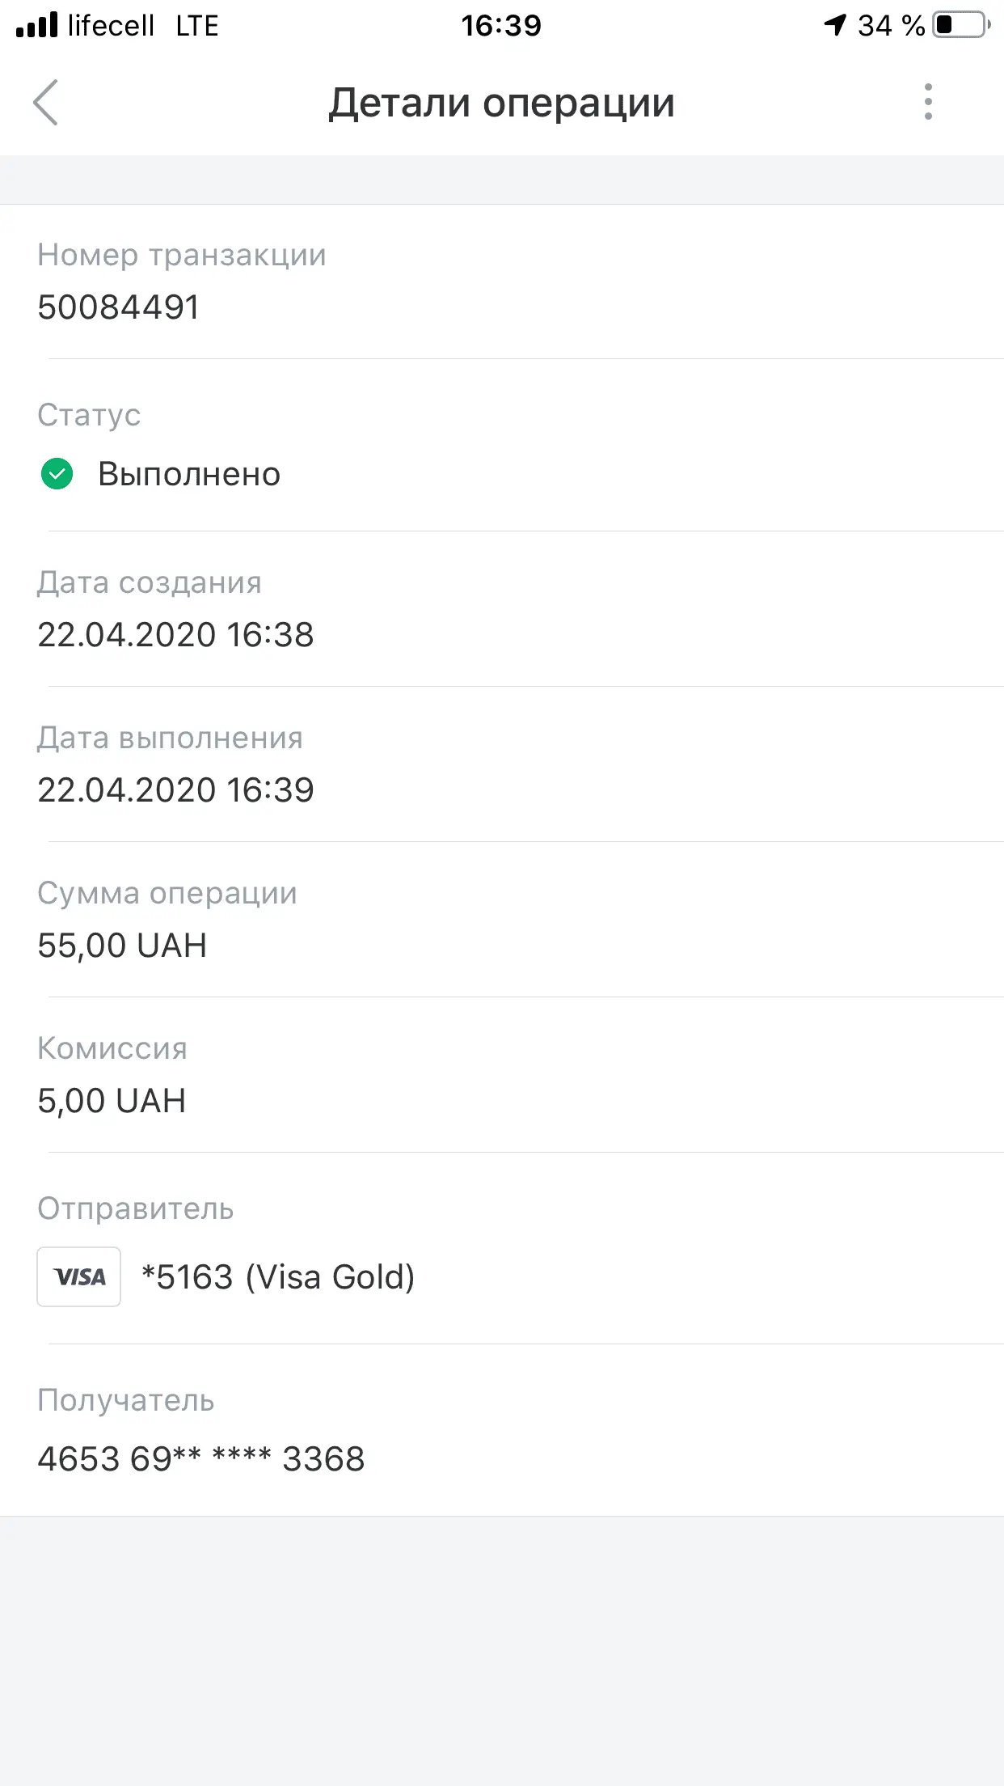Image resolution: width=1004 pixels, height=1786 pixels.
Task: Tap the green completed status checkmark
Action: 57,474
